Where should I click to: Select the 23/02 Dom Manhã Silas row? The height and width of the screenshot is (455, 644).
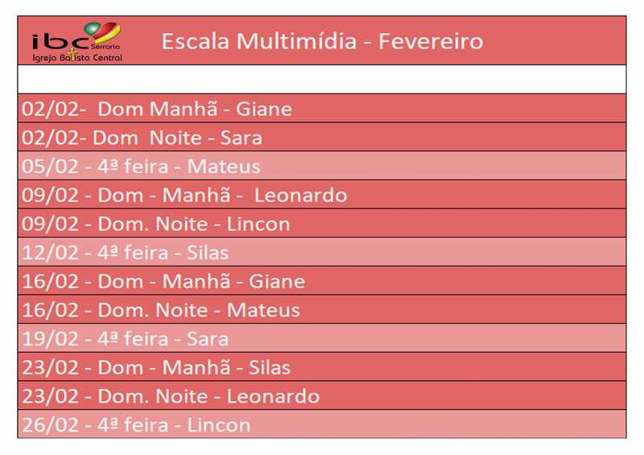[x=322, y=367]
